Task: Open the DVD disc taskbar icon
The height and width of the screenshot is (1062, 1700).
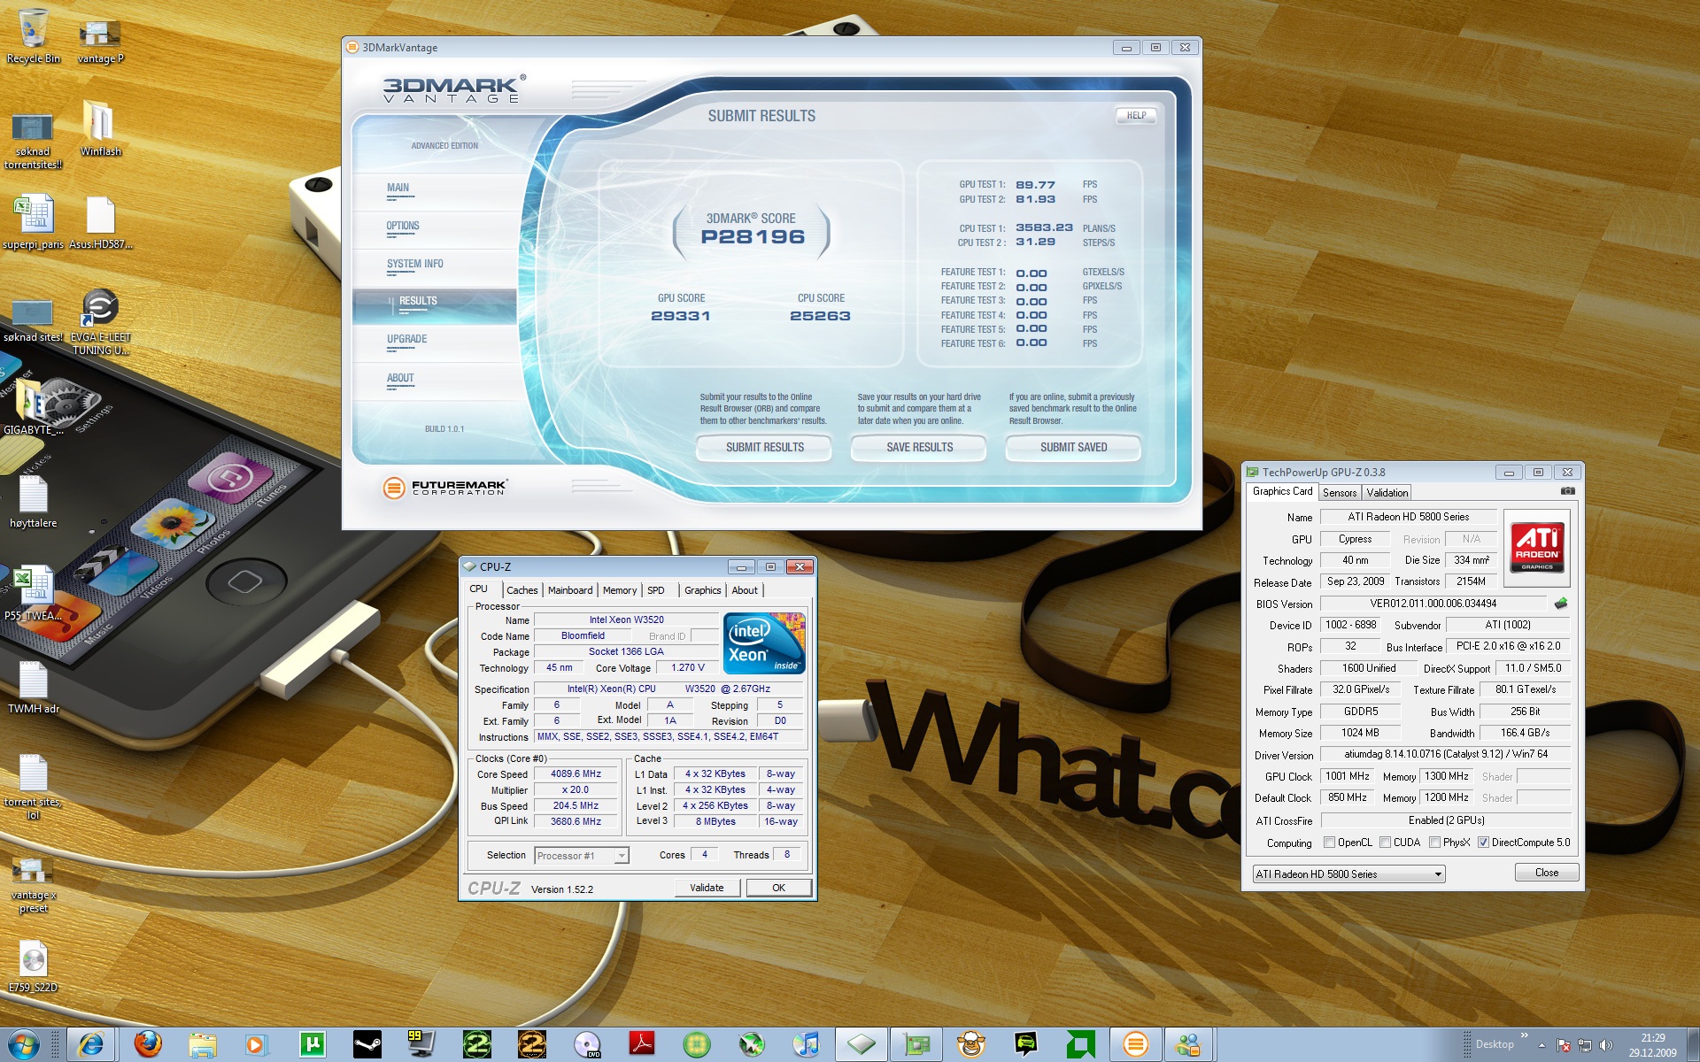Action: click(x=587, y=1045)
